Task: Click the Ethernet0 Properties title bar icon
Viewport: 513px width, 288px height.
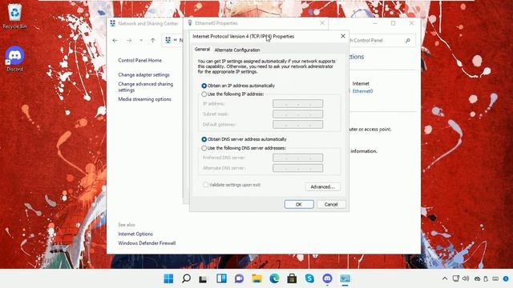Action: [x=190, y=23]
